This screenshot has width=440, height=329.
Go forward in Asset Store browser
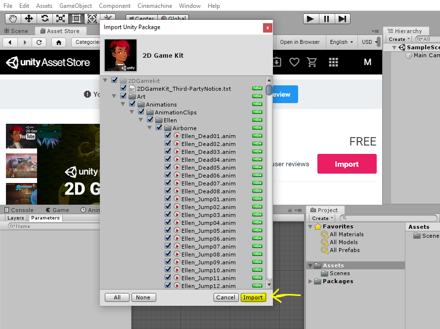point(25,42)
